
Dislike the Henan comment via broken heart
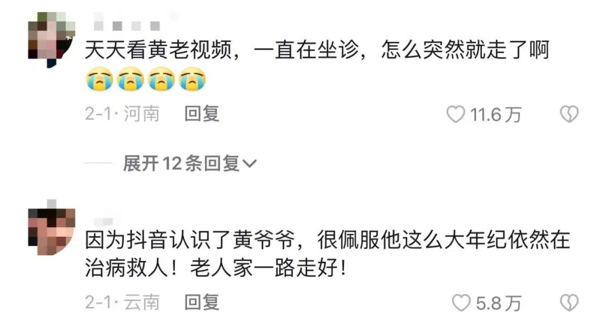point(569,114)
